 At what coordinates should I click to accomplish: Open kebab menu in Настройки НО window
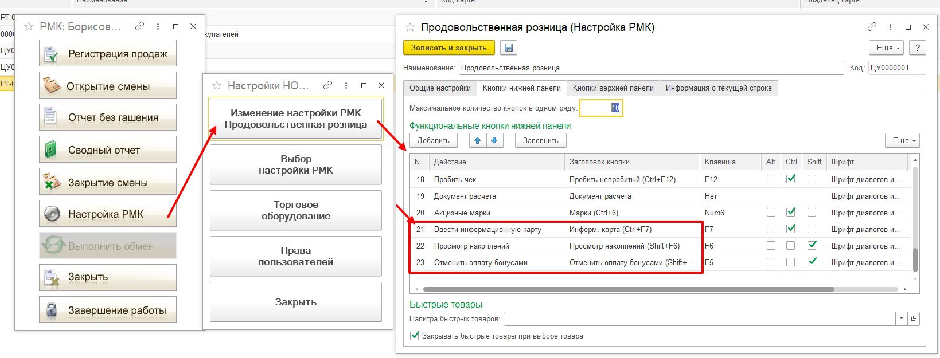tap(346, 85)
